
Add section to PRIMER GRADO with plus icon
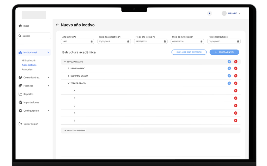(x=229, y=68)
